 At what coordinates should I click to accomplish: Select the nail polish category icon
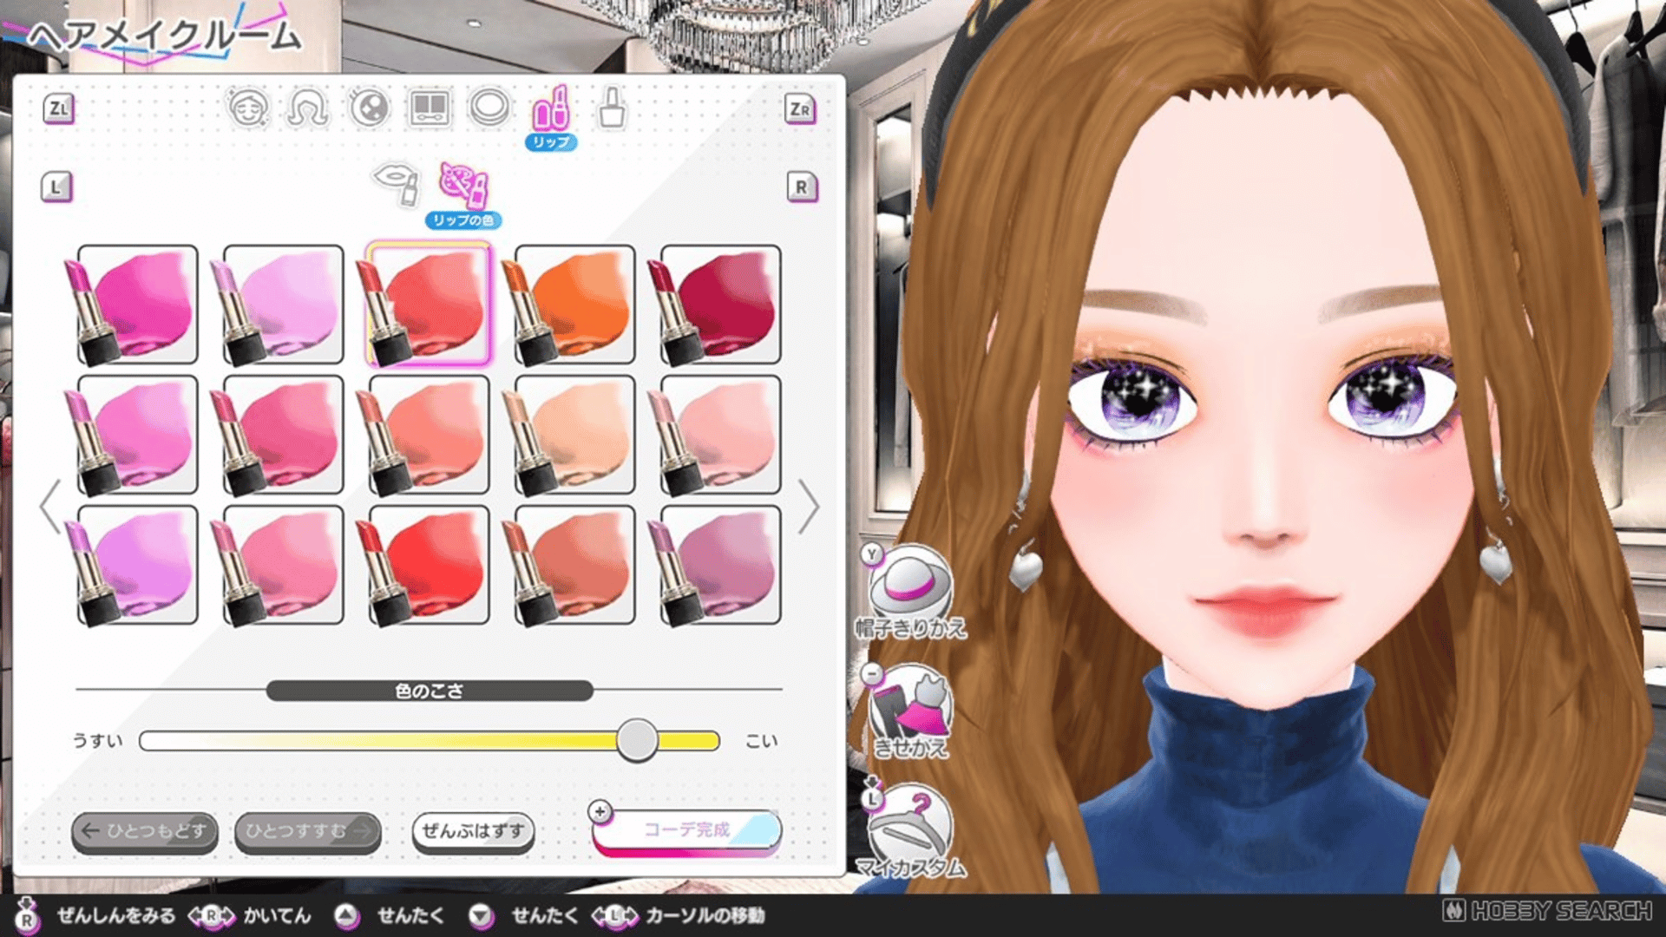[x=612, y=108]
